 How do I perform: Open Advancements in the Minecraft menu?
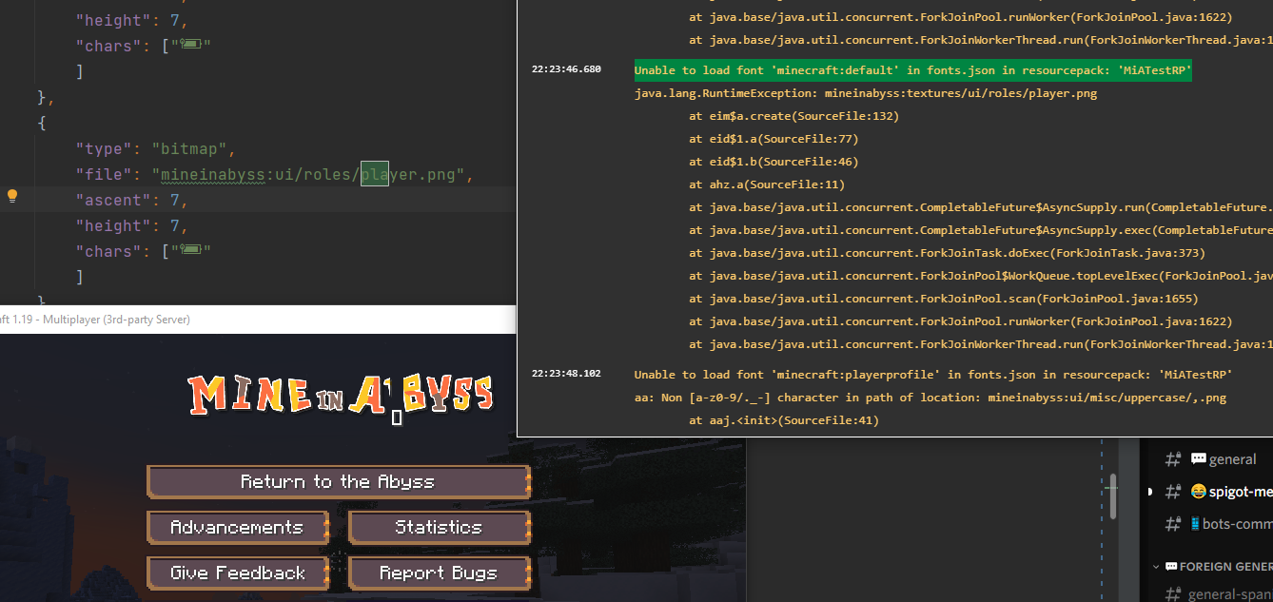[x=237, y=528]
